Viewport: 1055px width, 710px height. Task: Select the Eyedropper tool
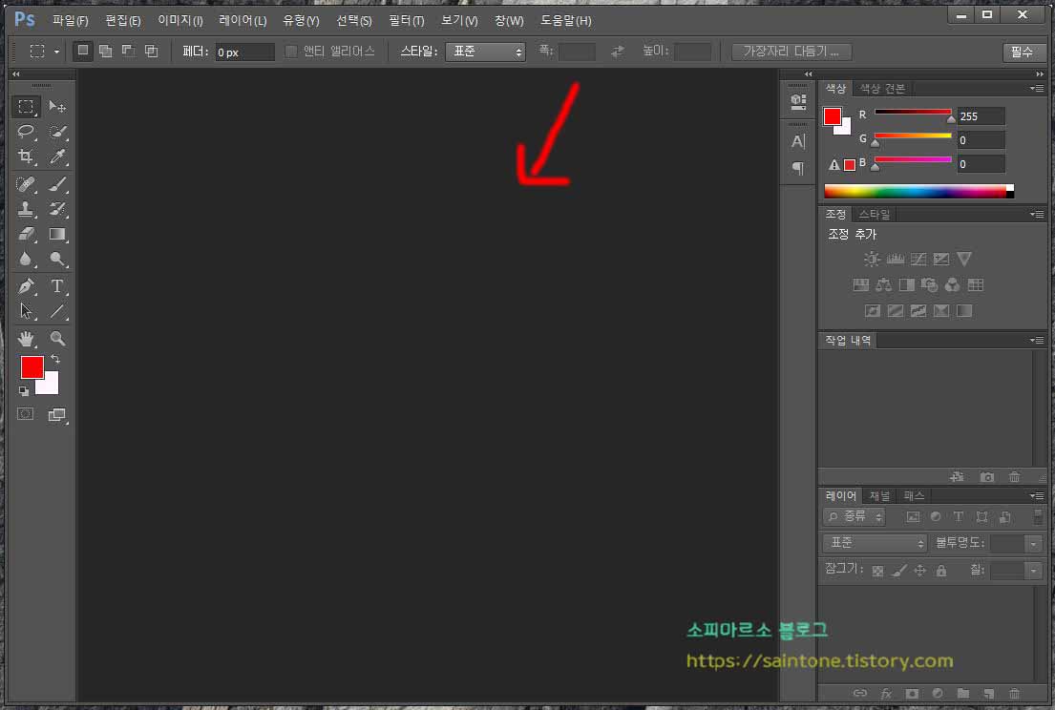(58, 157)
